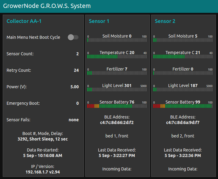The width and height of the screenshot is (218, 179).
Task: Click Sensor 1 Soil Moisture gauge bar
Action: [117, 40]
